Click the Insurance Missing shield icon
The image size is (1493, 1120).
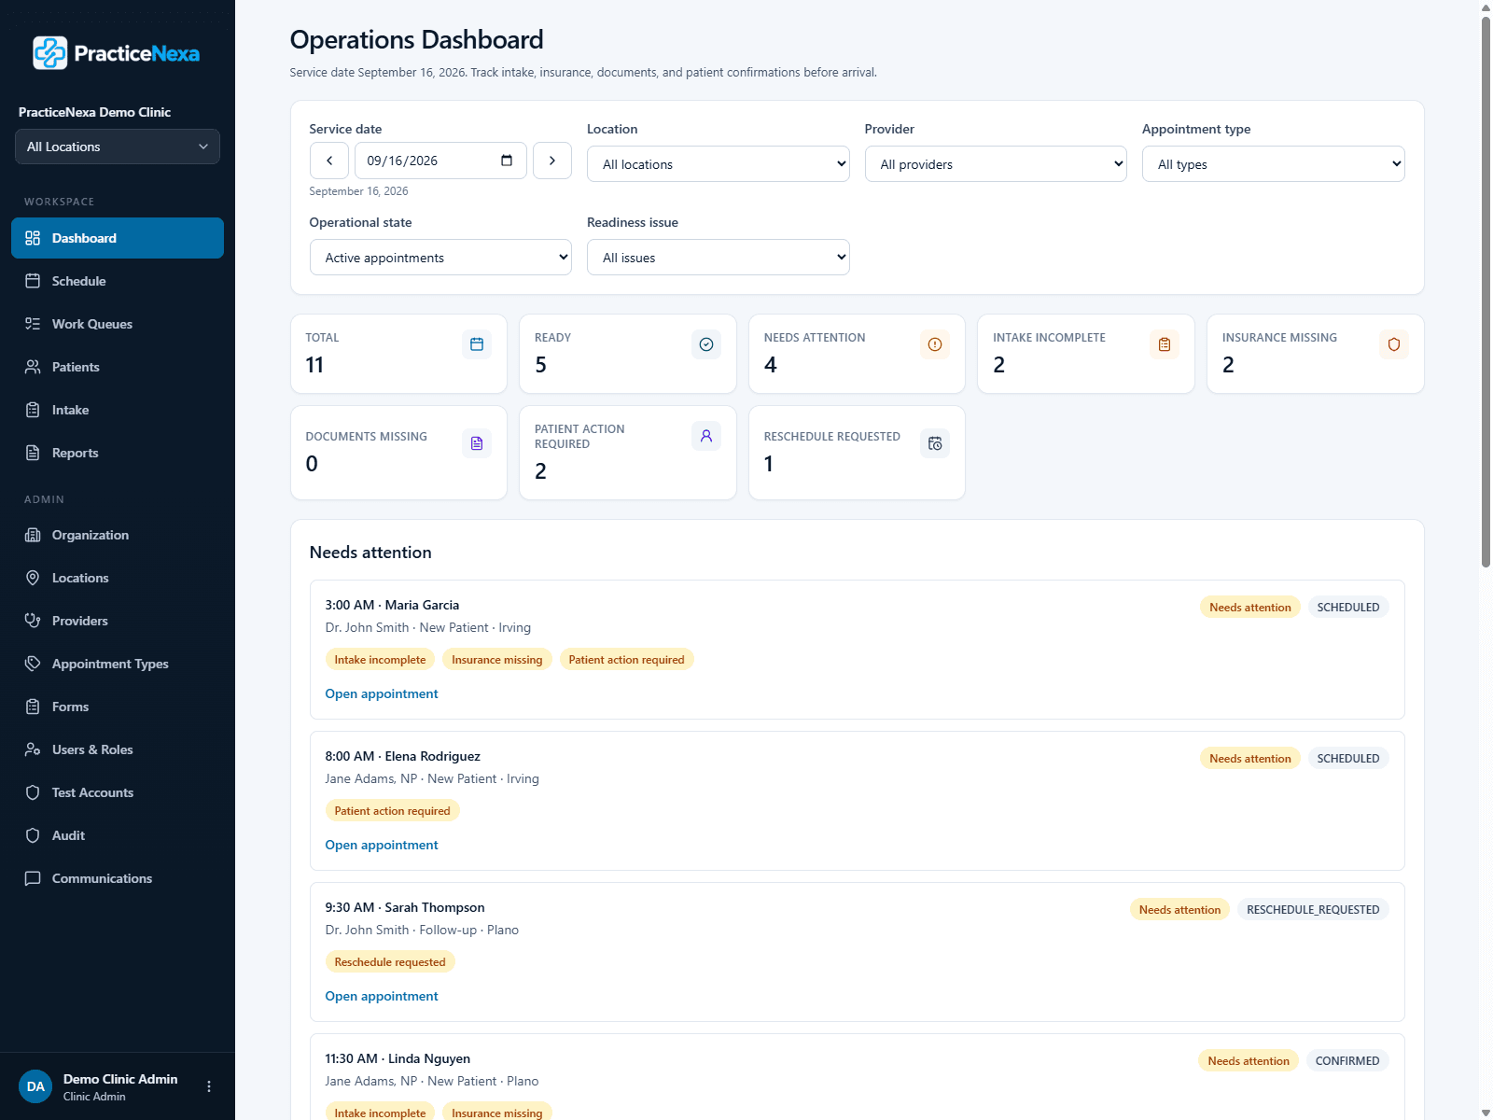pyautogui.click(x=1394, y=344)
